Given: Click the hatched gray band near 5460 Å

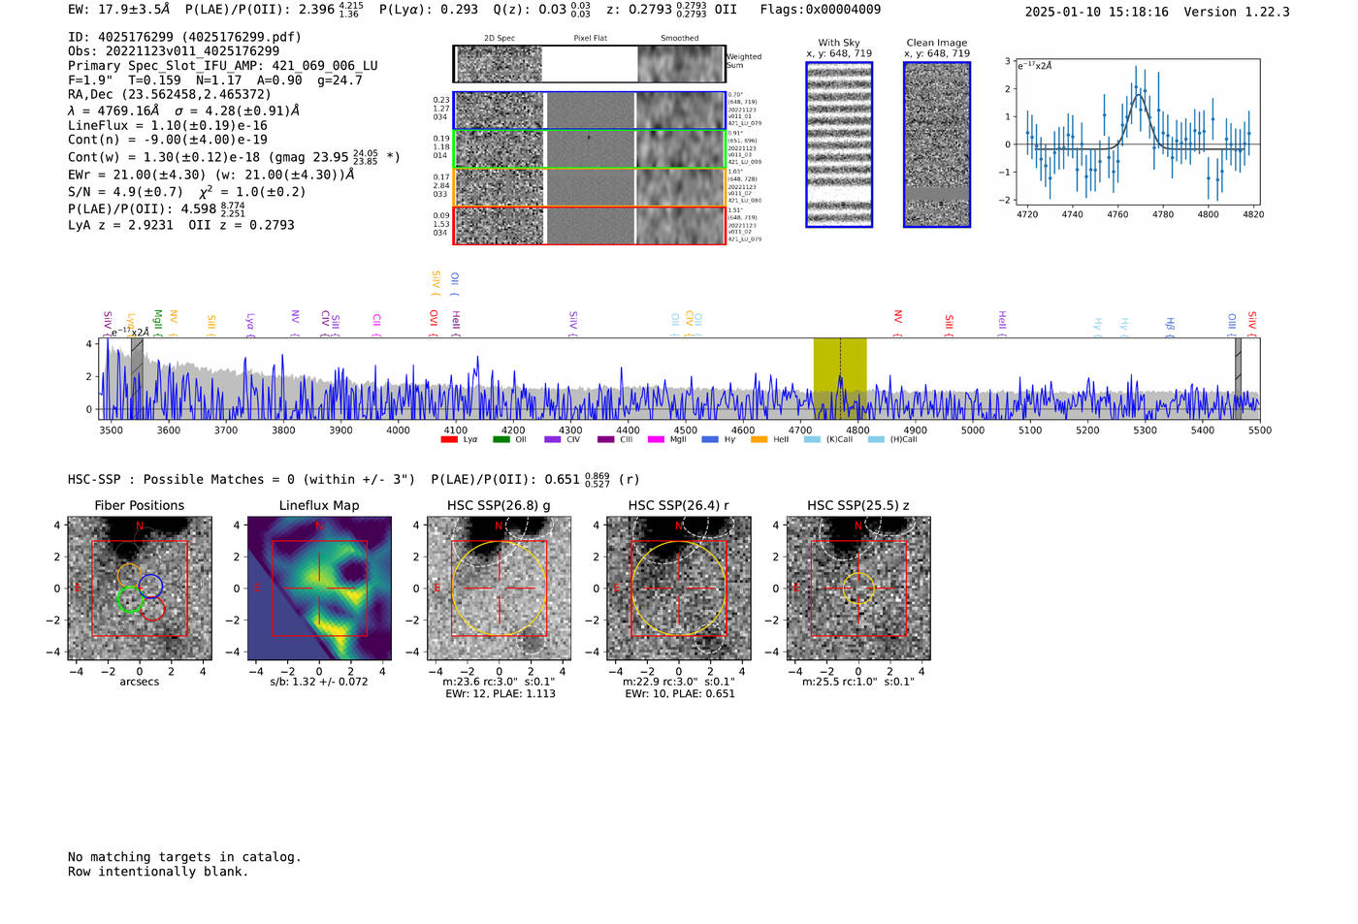Looking at the screenshot, I should [1238, 378].
